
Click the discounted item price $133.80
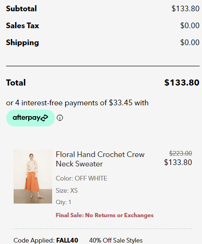coord(178,162)
